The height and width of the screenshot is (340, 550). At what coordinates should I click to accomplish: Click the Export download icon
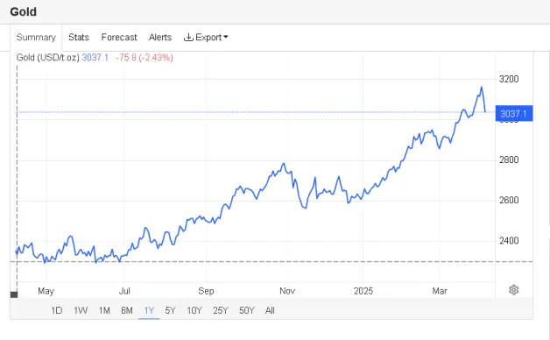(x=188, y=37)
